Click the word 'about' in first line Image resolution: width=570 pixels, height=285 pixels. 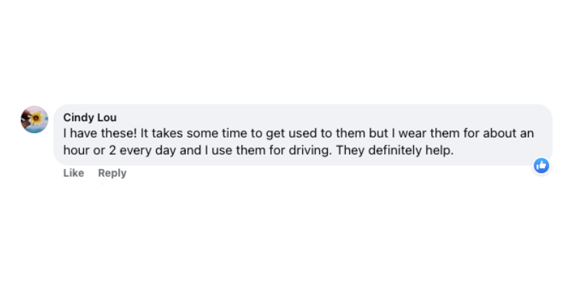[x=500, y=133]
